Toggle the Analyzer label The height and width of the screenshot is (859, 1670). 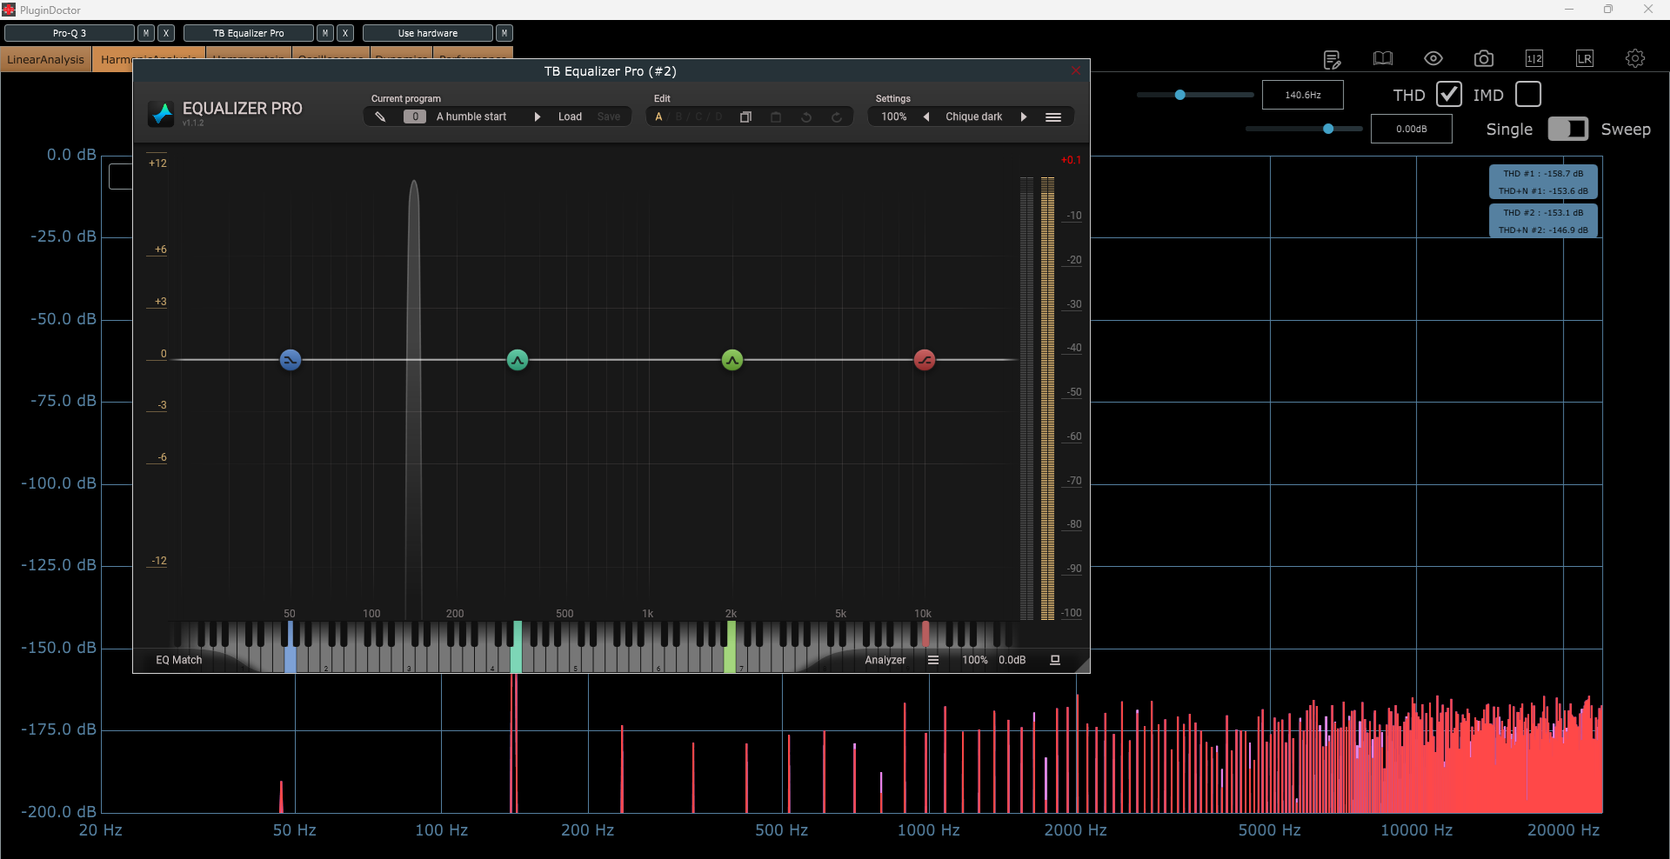tap(885, 660)
